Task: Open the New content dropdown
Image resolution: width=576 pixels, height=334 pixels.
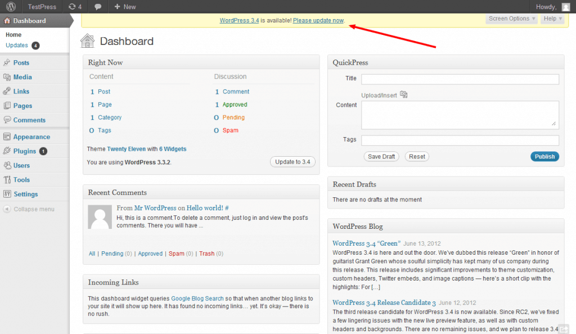Action: (x=125, y=7)
